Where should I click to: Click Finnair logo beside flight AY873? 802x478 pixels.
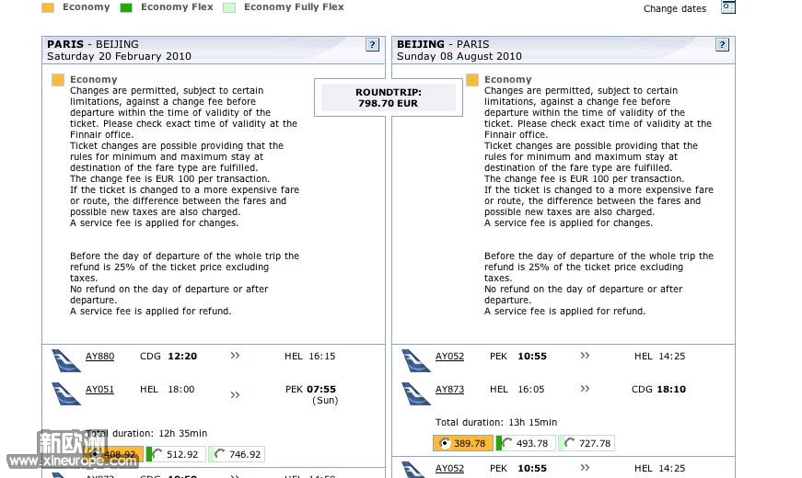tap(416, 393)
